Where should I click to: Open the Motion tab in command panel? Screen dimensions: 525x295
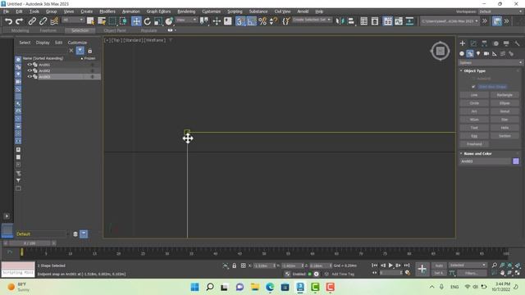pyautogui.click(x=495, y=43)
